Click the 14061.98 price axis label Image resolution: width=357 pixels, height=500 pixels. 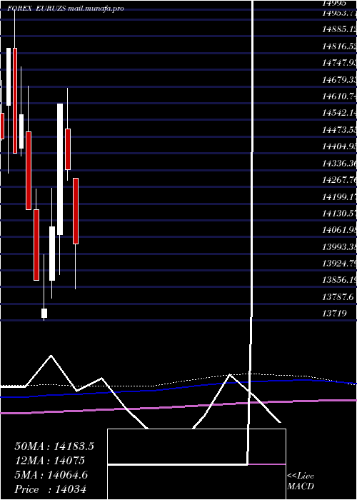[x=339, y=230]
